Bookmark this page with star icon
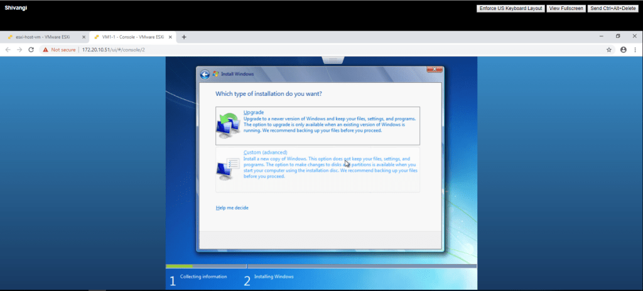643x291 pixels. pyautogui.click(x=609, y=50)
